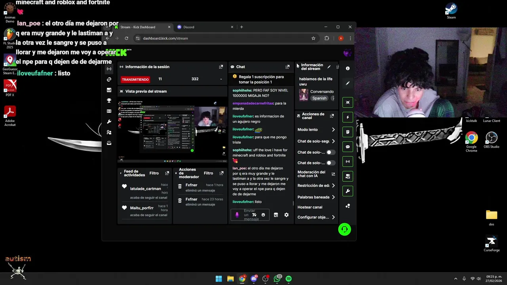507x285 pixels.
Task: Open Steam desktop shortcut
Action: (x=451, y=11)
